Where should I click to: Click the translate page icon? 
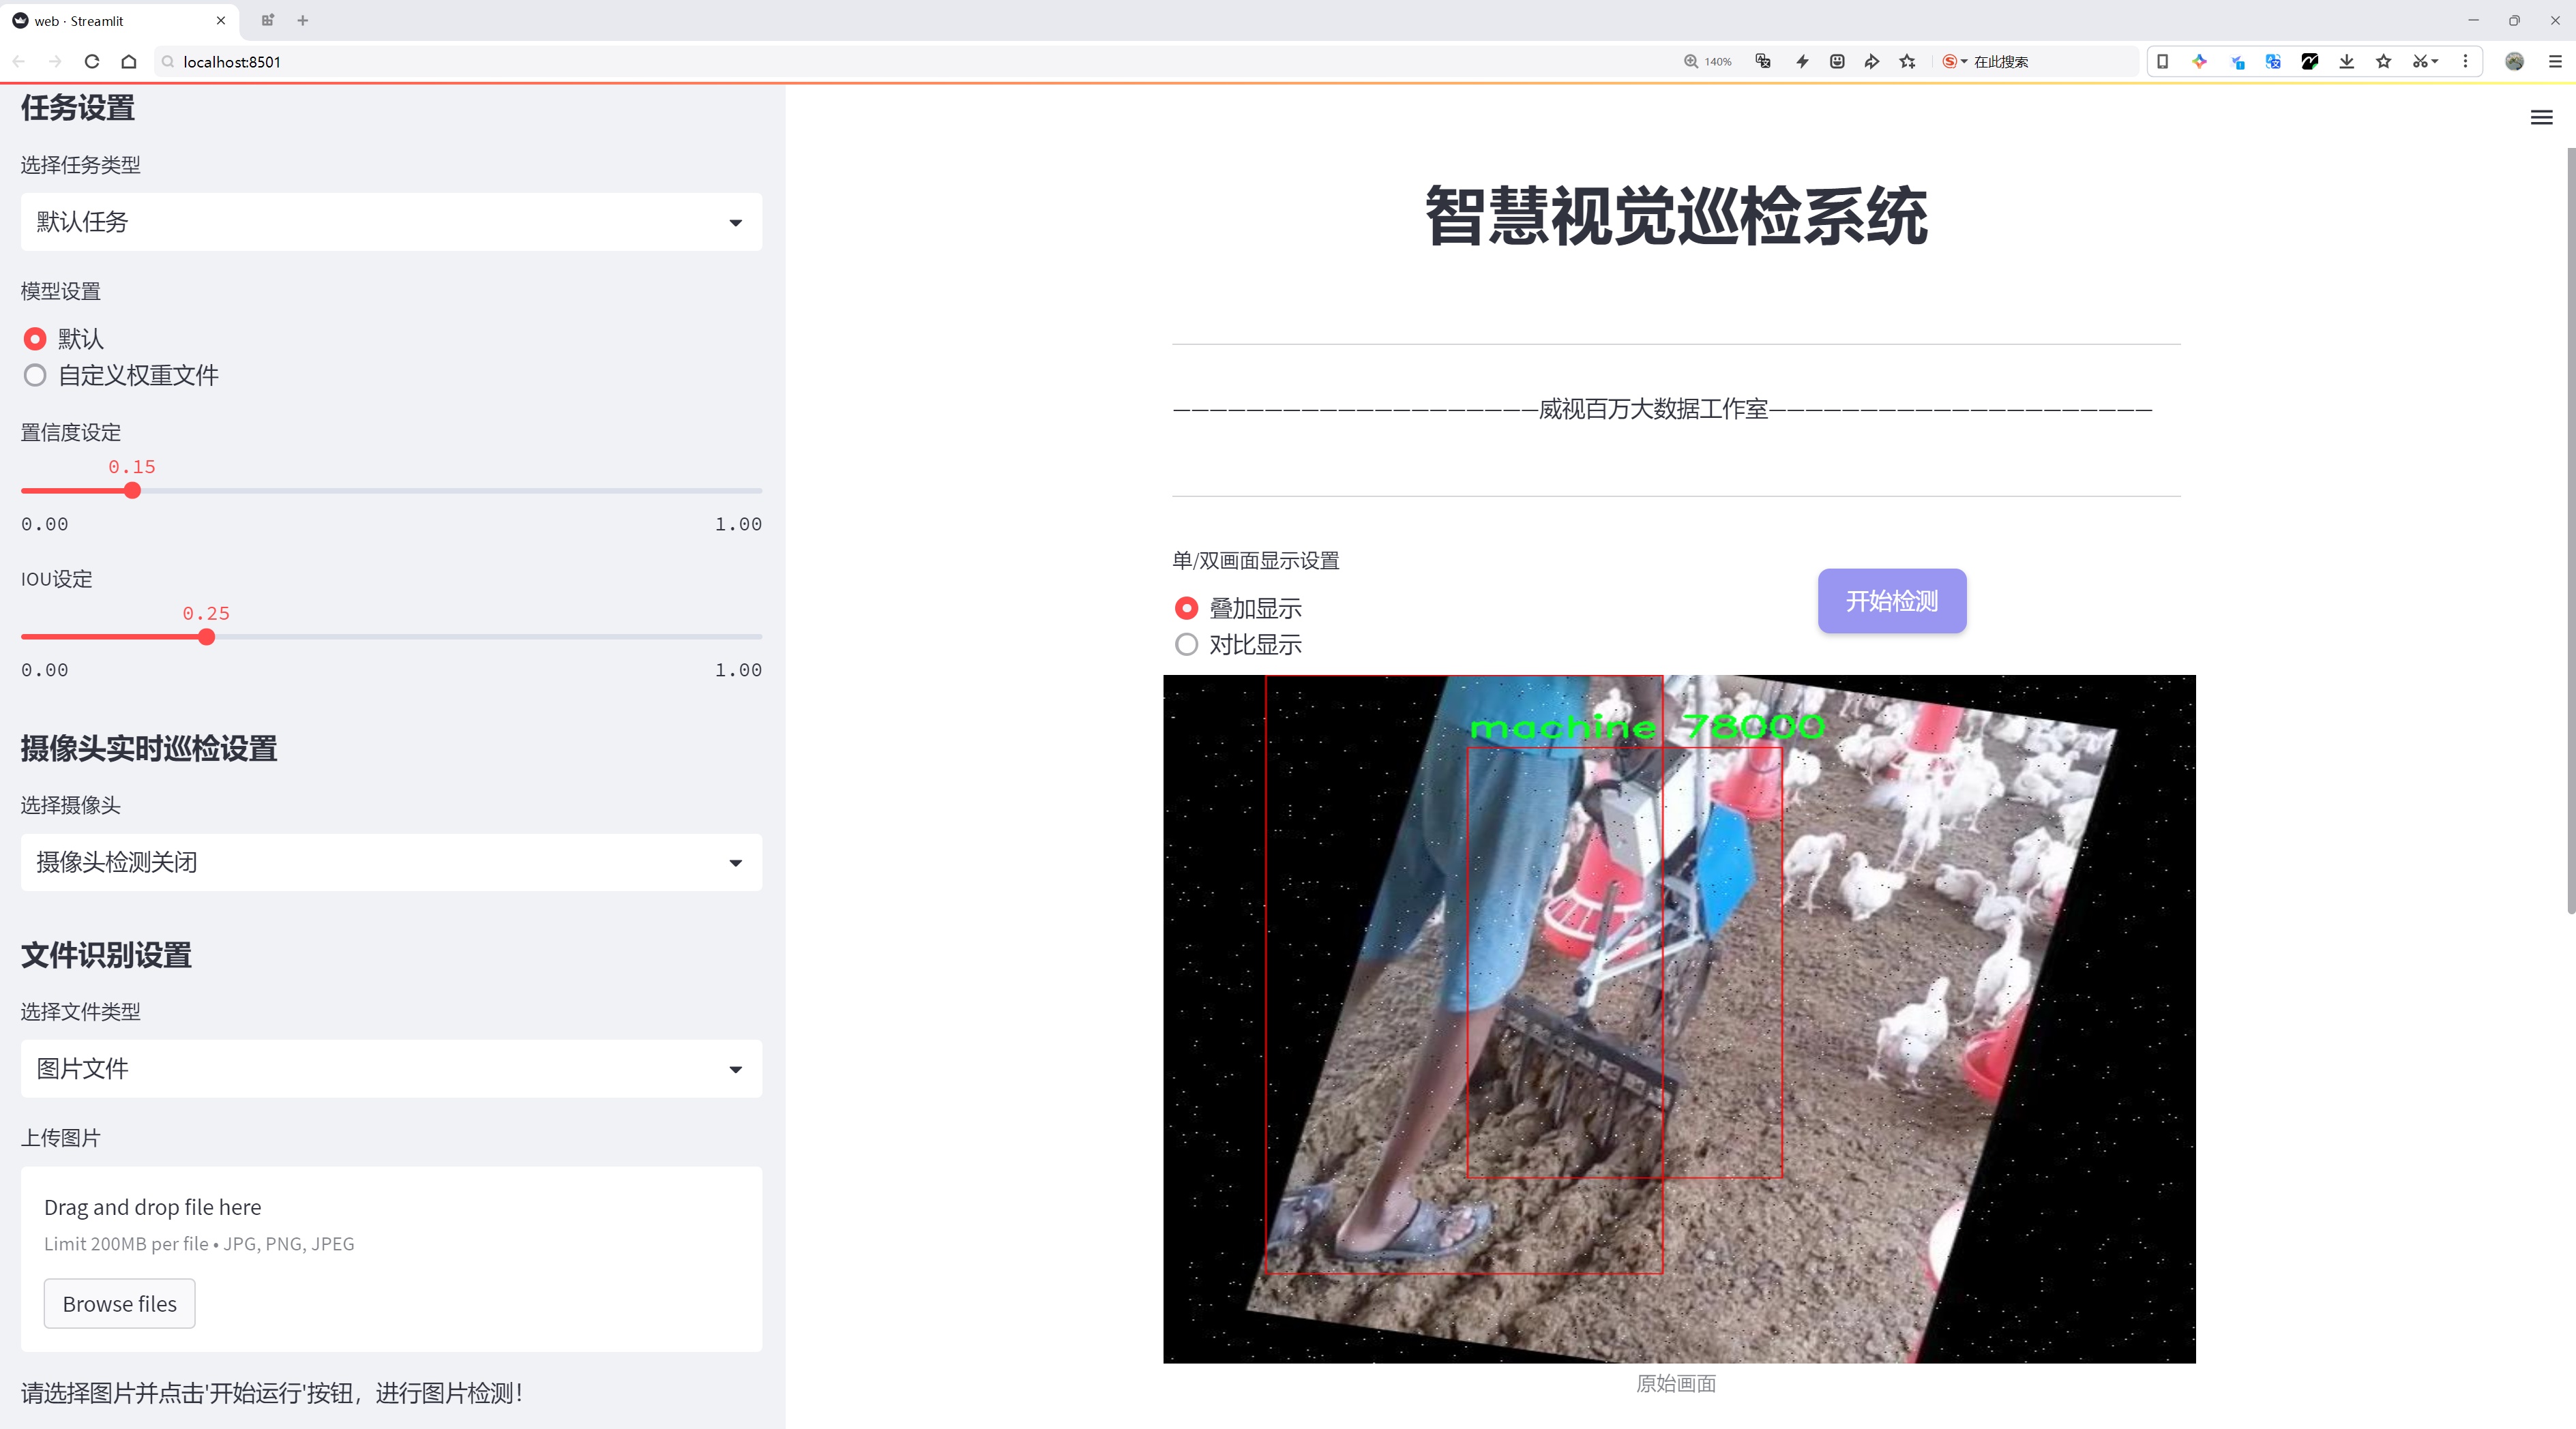click(x=2273, y=61)
